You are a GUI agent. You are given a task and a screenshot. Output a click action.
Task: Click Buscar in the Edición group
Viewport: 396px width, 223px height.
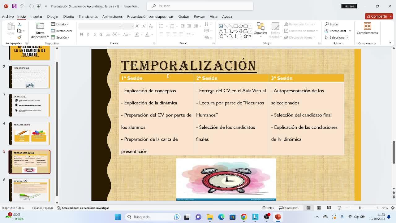click(332, 24)
